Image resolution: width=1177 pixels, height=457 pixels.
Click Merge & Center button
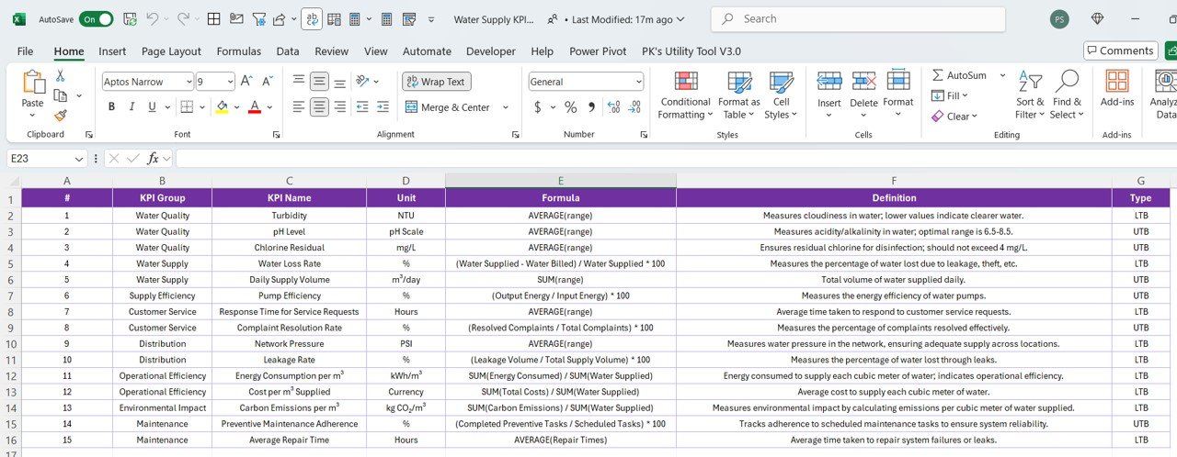pyautogui.click(x=449, y=107)
